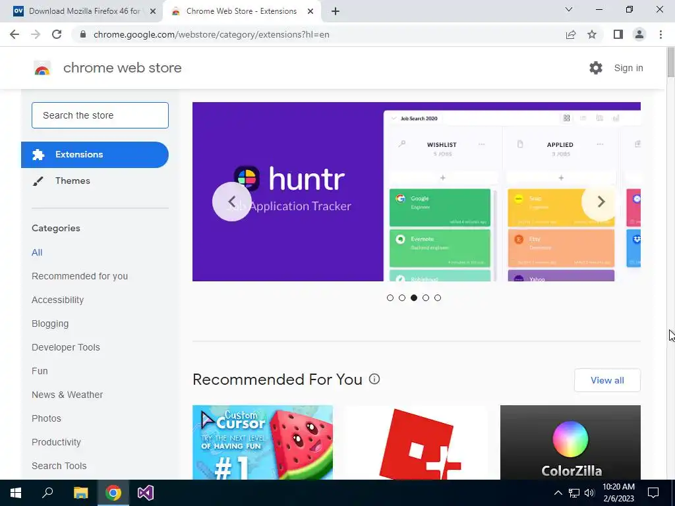This screenshot has height=506, width=675.
Task: Open the Productivity category
Action: (x=57, y=442)
